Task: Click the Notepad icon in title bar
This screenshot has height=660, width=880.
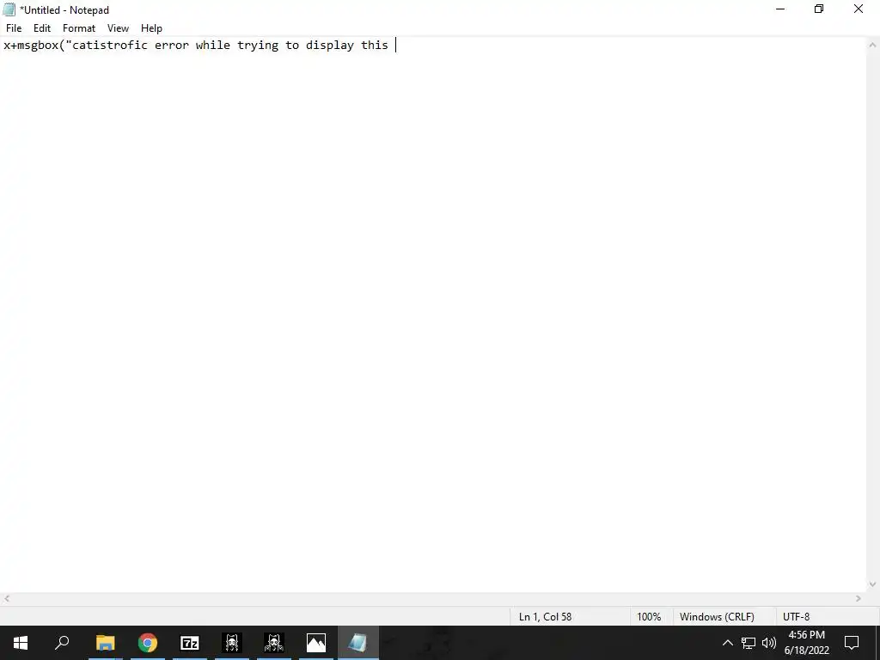Action: (x=9, y=9)
